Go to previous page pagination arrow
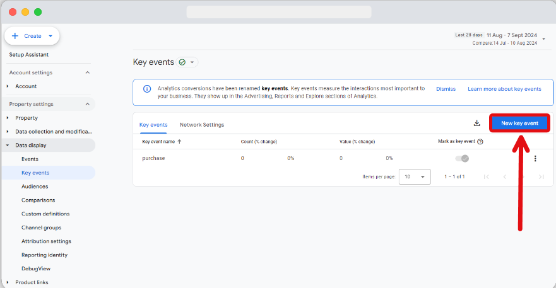Screen dimensions: 556x288 [x=505, y=176]
